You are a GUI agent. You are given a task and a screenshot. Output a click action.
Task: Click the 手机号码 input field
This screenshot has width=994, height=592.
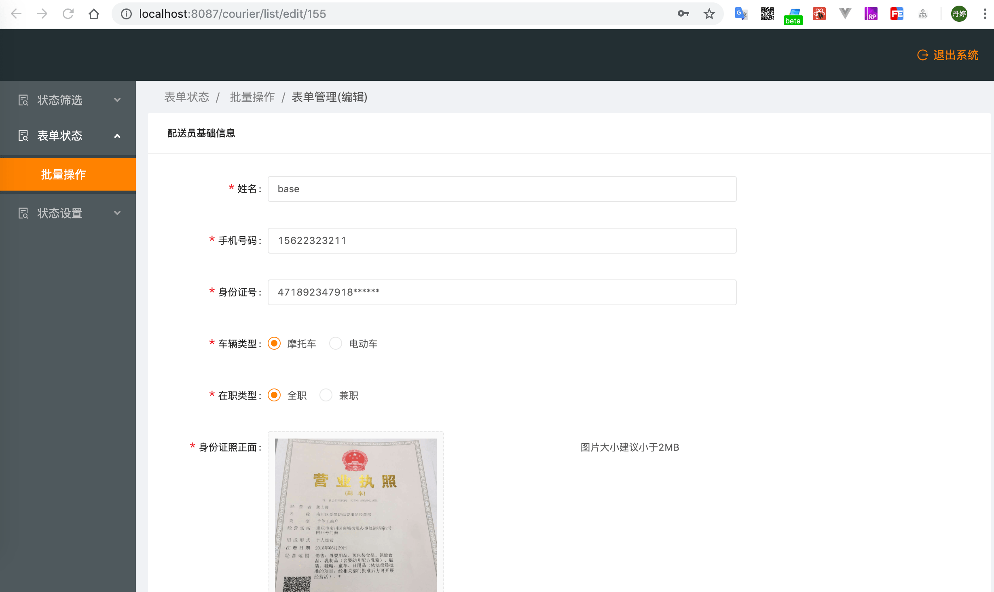pyautogui.click(x=501, y=241)
